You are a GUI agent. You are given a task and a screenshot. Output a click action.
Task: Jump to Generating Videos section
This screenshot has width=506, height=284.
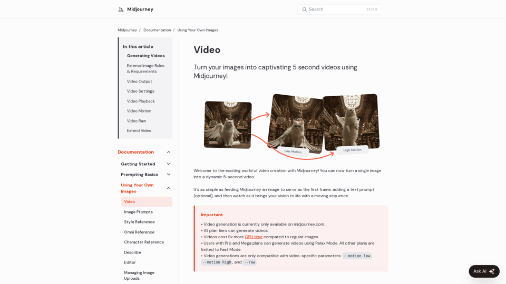pos(145,56)
